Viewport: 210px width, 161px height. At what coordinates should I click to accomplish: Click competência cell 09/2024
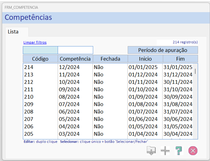69,89
